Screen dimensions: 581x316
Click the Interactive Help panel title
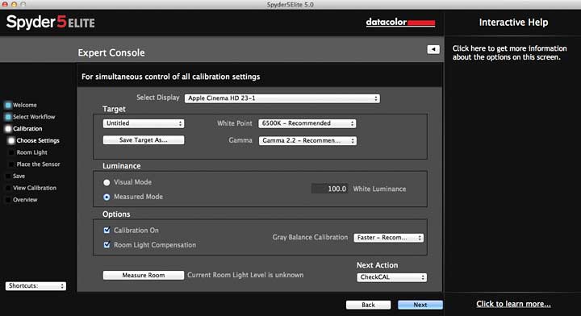point(513,23)
